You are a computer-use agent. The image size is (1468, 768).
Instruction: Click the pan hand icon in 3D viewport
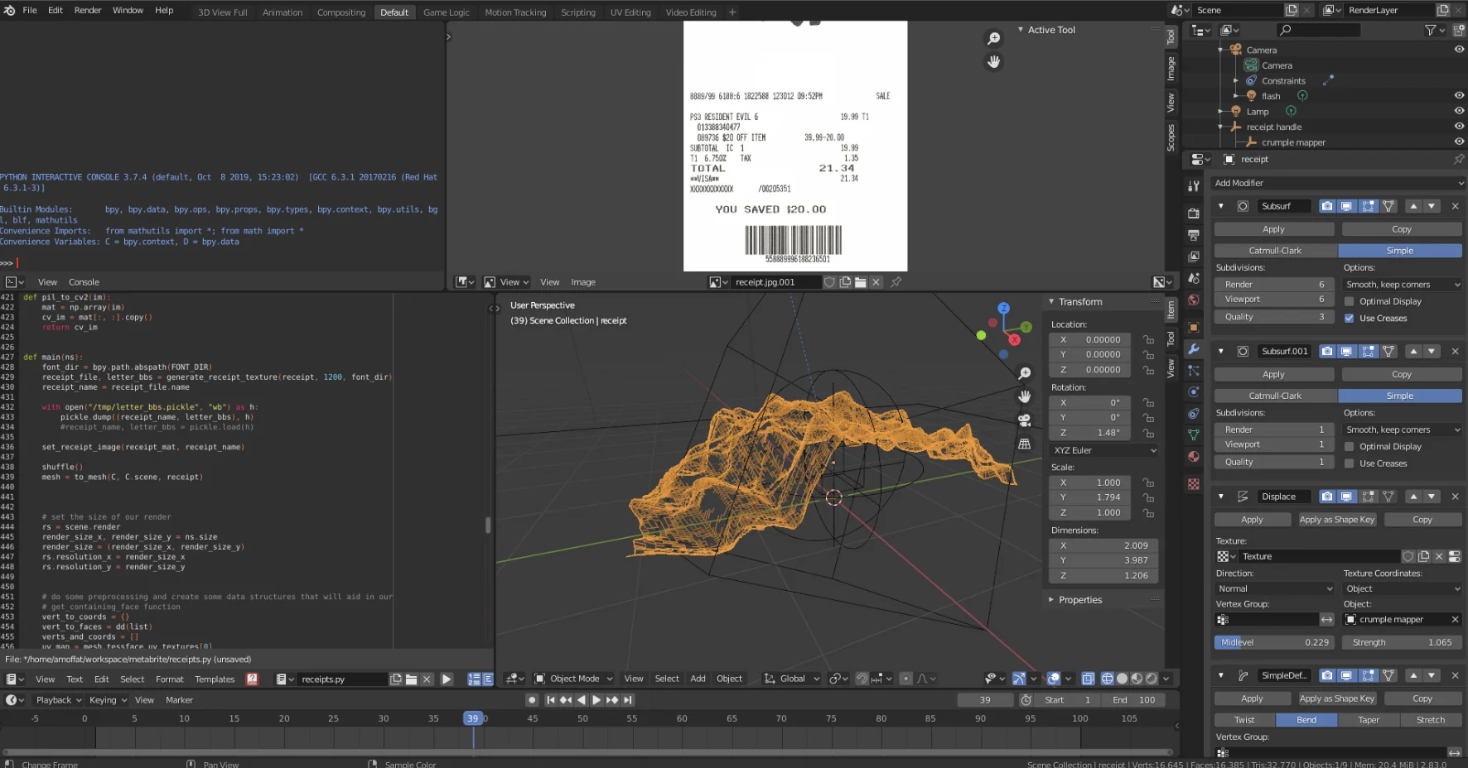[1025, 396]
